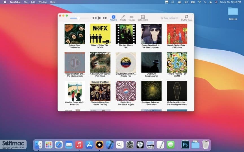
Task: Open the Downloads folder in the Dock
Action: [x=195, y=145]
